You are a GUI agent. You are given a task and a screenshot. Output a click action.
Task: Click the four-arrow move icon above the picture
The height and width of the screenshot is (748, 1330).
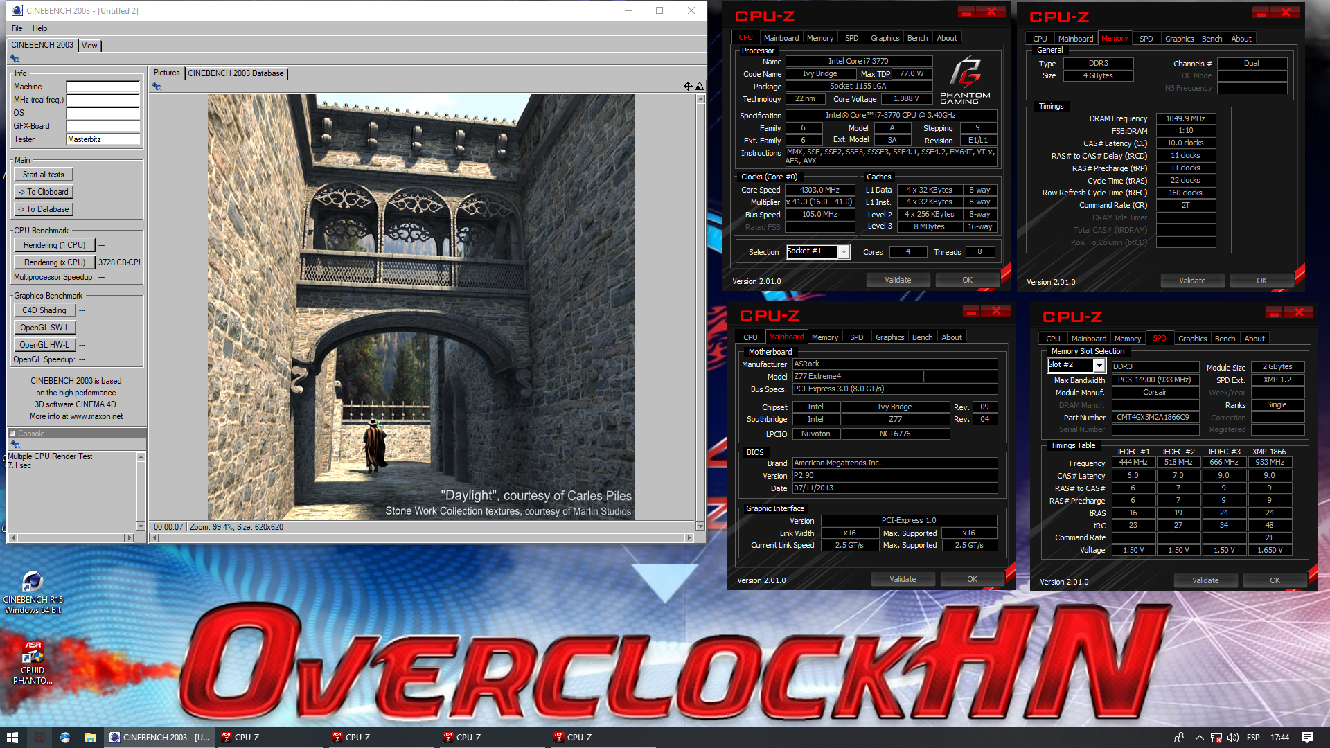tap(688, 87)
